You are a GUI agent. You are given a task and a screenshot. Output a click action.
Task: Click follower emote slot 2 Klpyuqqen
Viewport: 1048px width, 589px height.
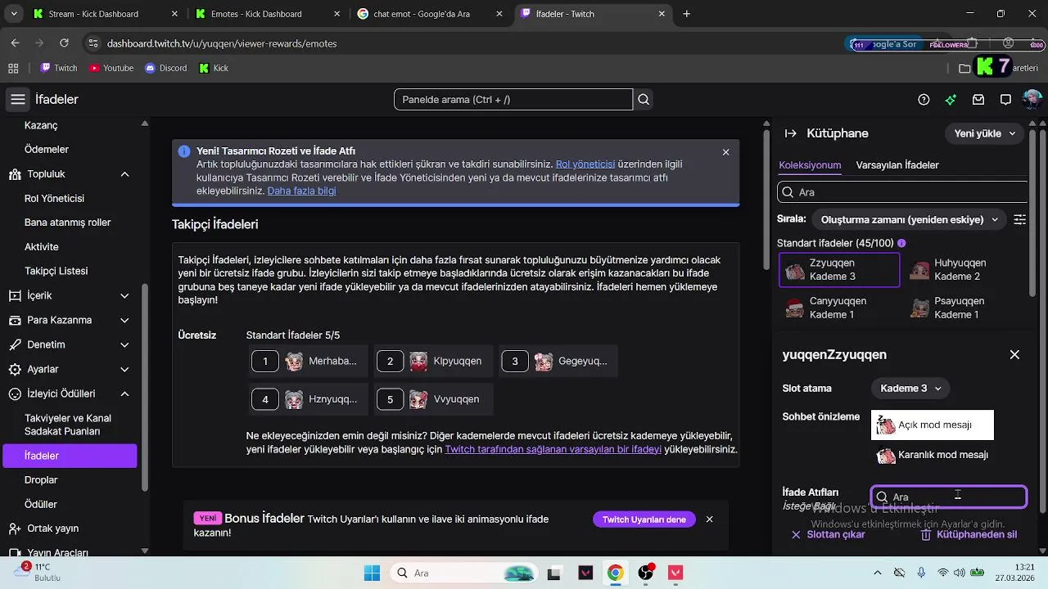coord(434,361)
